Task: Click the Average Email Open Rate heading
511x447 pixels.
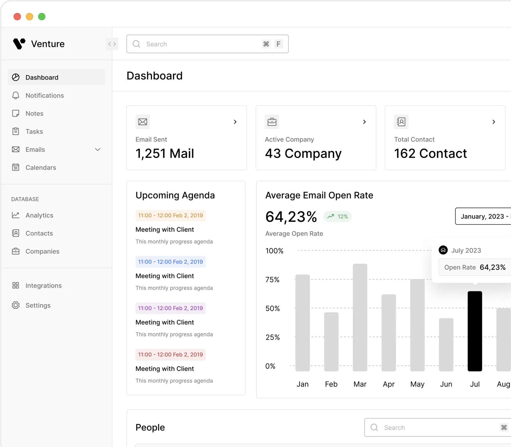Action: tap(319, 195)
